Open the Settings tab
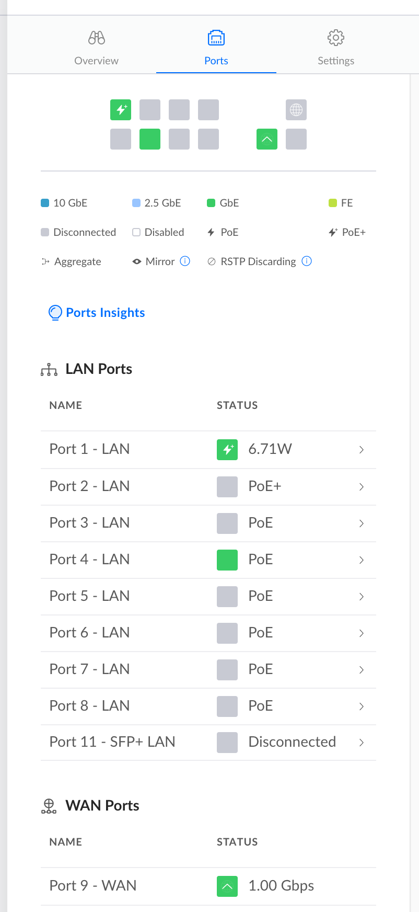Image resolution: width=419 pixels, height=912 pixels. (x=336, y=48)
